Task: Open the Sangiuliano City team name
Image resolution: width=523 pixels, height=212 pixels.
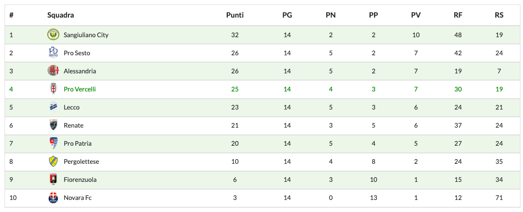Action: coord(86,35)
